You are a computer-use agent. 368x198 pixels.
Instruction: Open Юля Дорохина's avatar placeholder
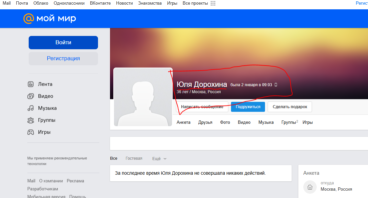[x=143, y=97]
